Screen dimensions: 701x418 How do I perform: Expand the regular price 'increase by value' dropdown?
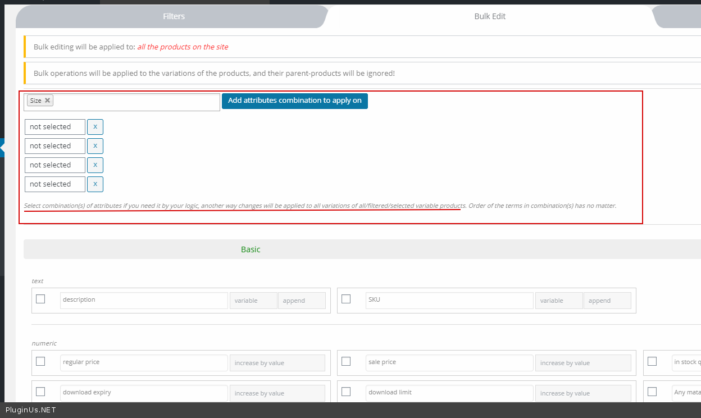[x=277, y=363]
